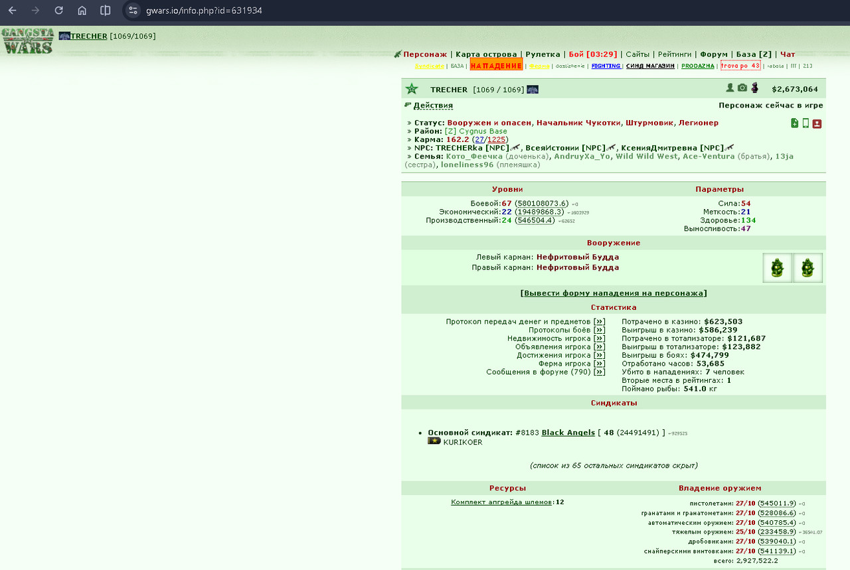This screenshot has width=850, height=570.
Task: Toggle the browser split view icon
Action: point(105,11)
